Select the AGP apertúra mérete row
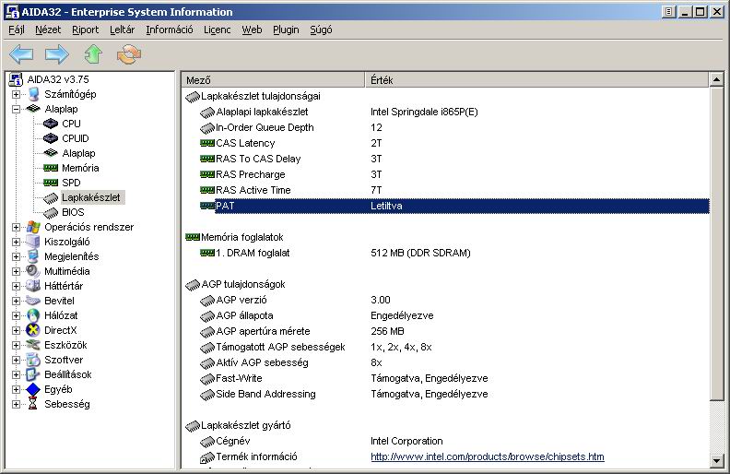Screen dimensions: 730x474 point(454,331)
